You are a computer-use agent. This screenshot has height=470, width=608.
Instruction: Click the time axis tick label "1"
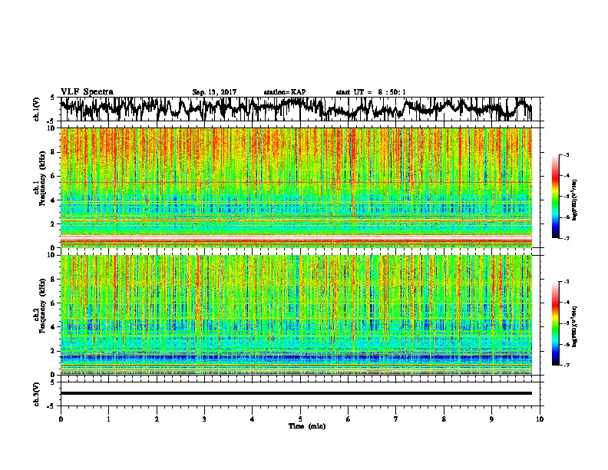coord(108,419)
